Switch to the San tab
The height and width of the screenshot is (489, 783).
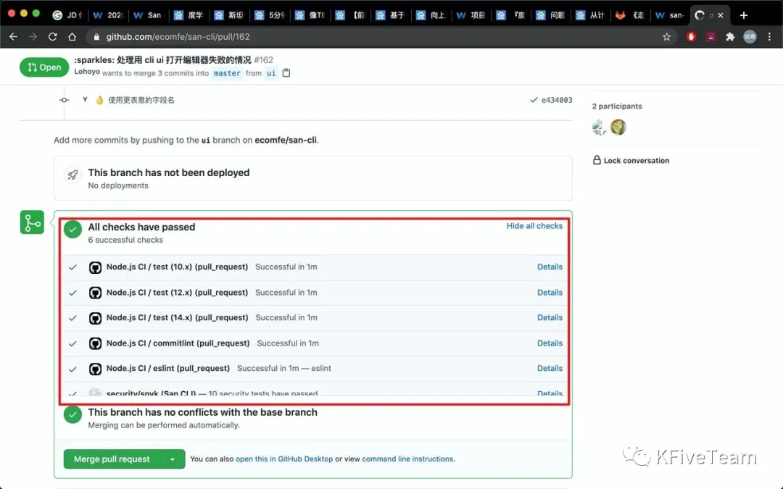149,15
